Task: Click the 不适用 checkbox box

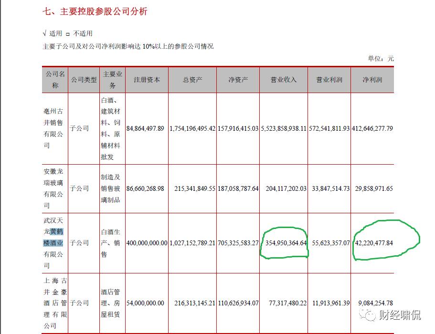Action: [68, 34]
